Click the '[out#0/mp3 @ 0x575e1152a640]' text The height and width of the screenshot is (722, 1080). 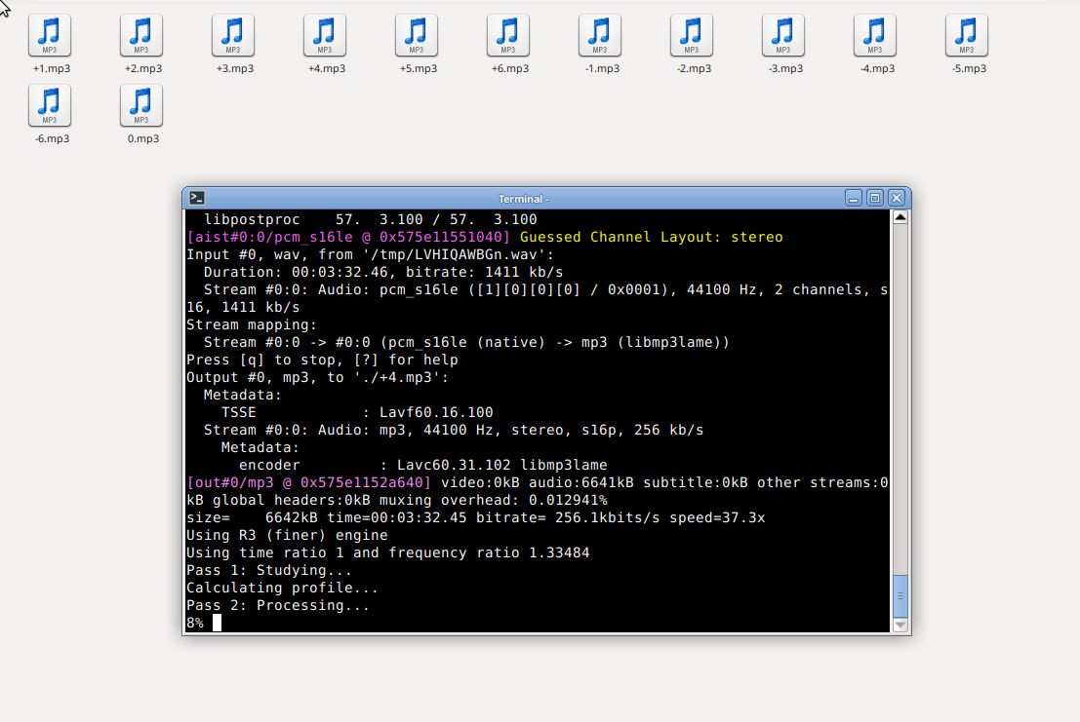(308, 482)
